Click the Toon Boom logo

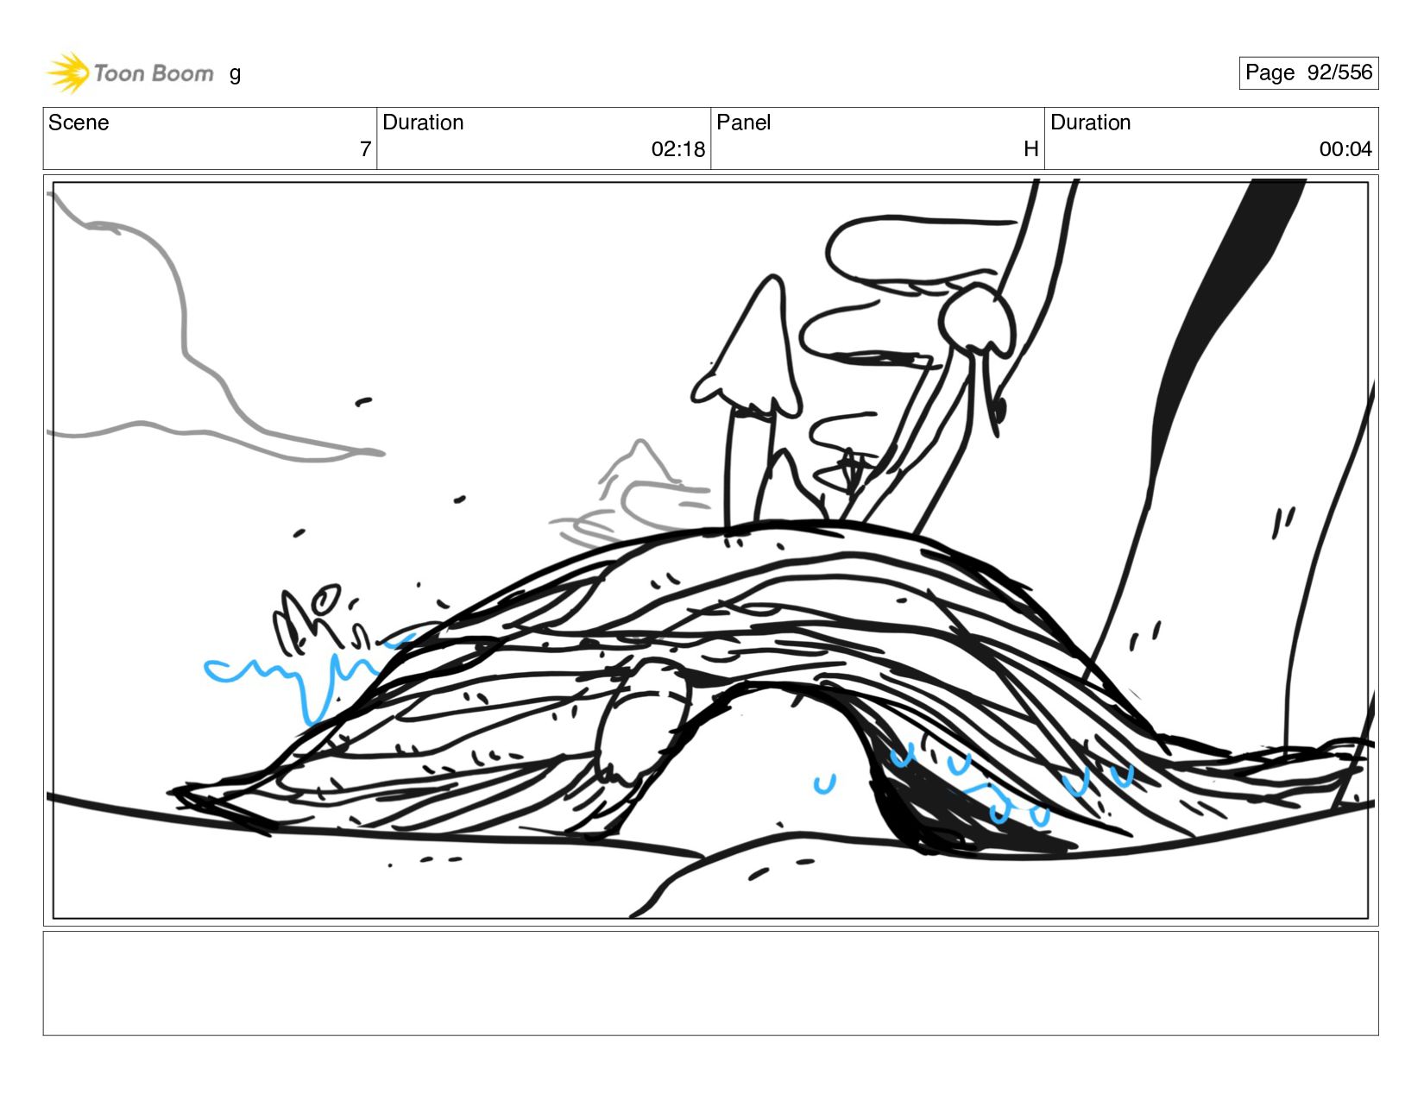click(x=129, y=72)
